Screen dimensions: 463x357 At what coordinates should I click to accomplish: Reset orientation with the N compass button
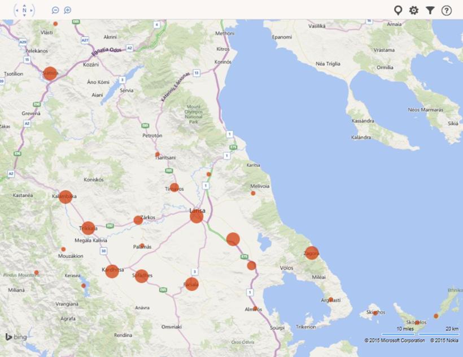coord(24,10)
